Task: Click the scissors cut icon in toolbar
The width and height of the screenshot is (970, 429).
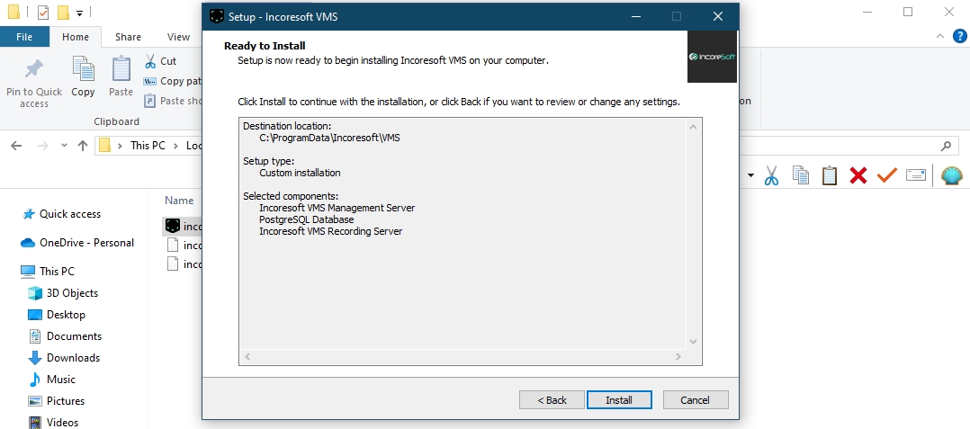Action: pos(771,175)
